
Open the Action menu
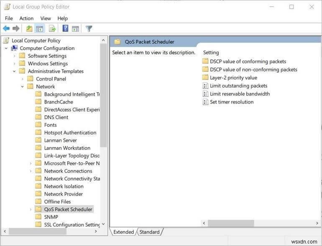pyautogui.click(x=26, y=18)
